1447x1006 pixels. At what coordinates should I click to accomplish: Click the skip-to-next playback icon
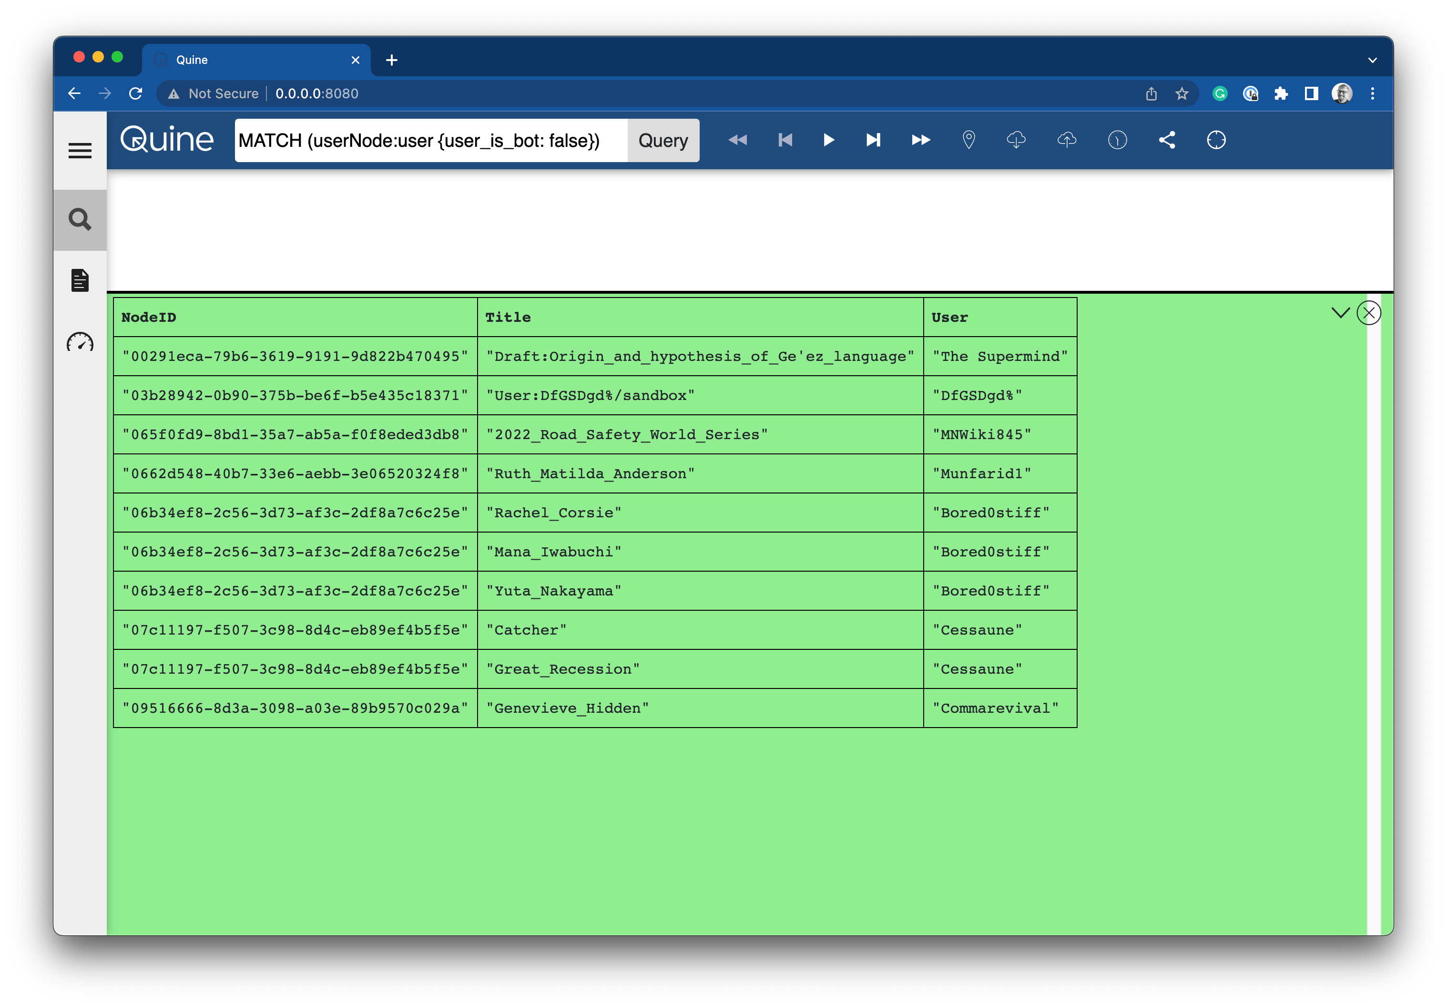pyautogui.click(x=873, y=140)
